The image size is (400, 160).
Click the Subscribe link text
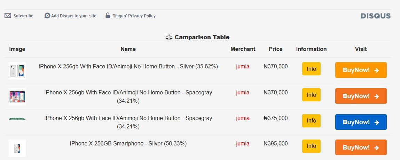click(x=23, y=16)
